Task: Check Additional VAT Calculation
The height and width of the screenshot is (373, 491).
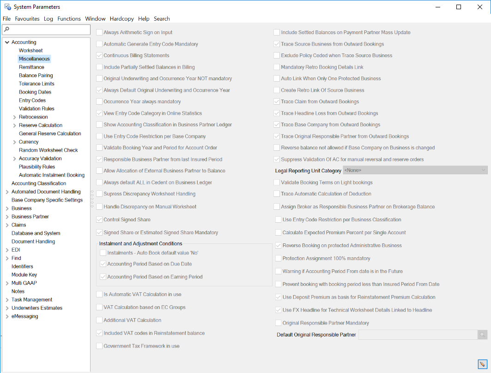Action: pyautogui.click(x=99, y=320)
